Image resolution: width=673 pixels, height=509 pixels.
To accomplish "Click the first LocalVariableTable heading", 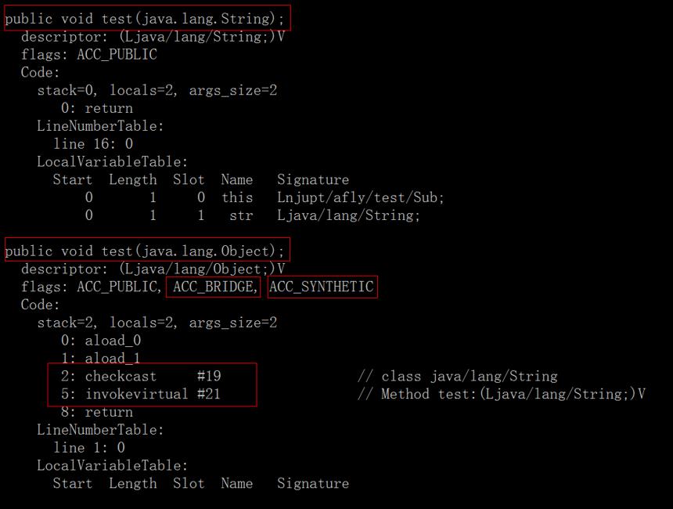I will (x=112, y=161).
